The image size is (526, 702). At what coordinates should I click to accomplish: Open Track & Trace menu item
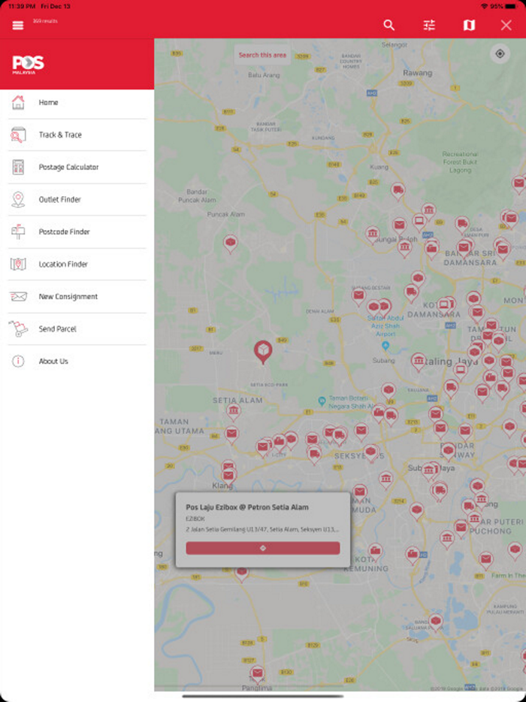point(77,135)
